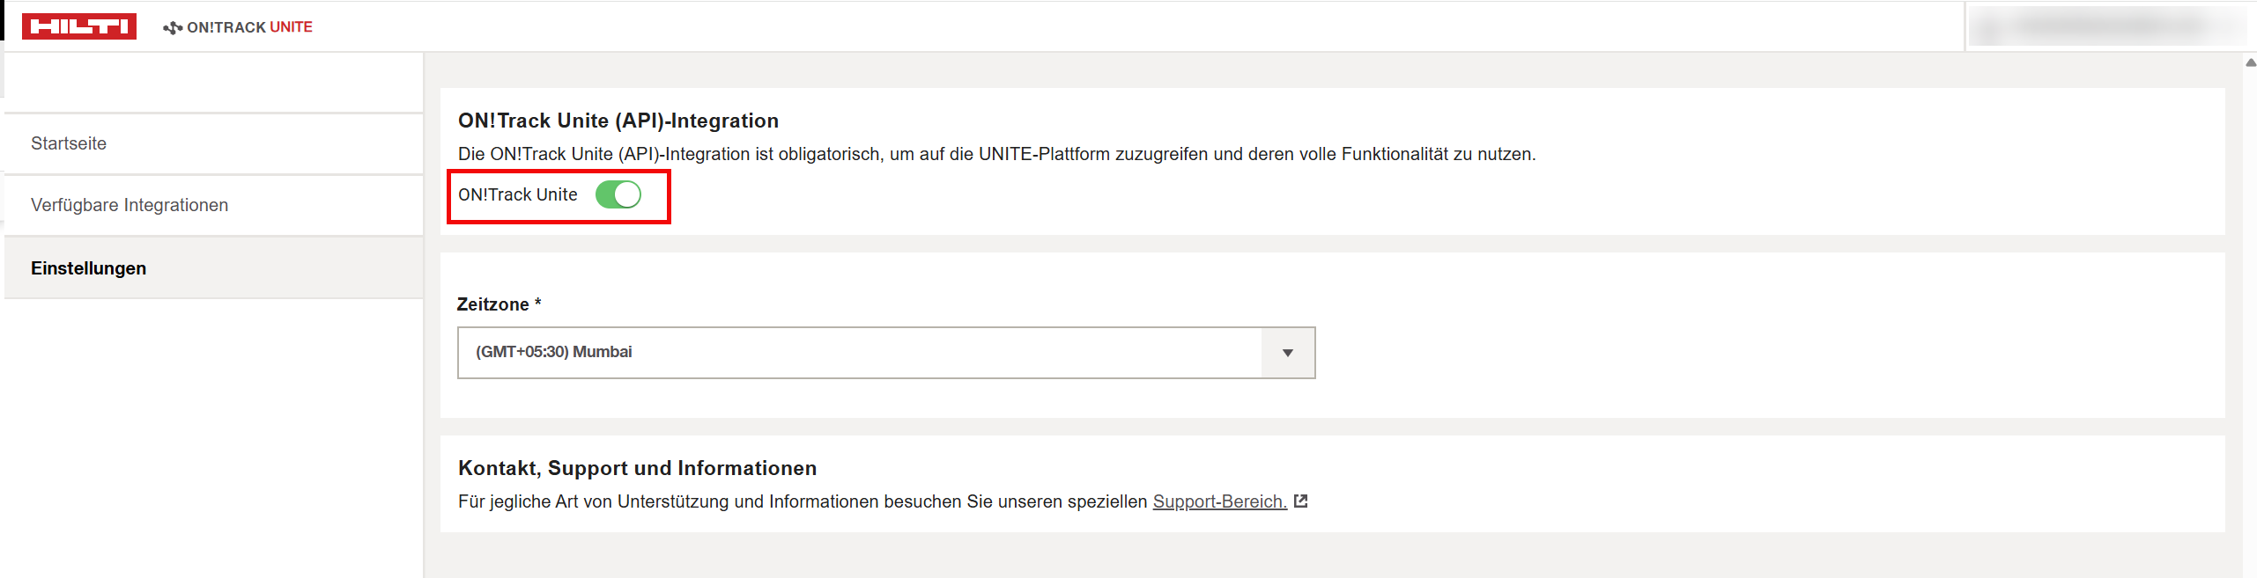
Task: Open the Zeitzone combo box showing Mumbai
Action: tap(859, 353)
